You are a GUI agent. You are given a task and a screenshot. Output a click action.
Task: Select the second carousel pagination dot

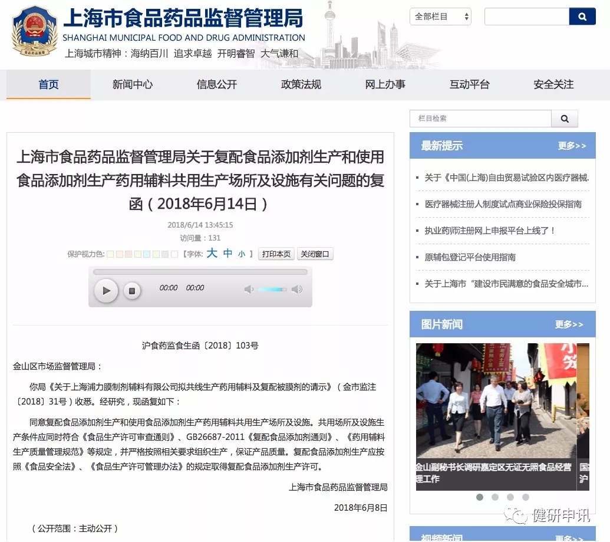point(495,497)
